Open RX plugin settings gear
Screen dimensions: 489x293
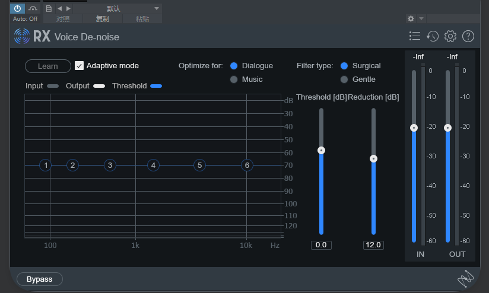point(450,36)
